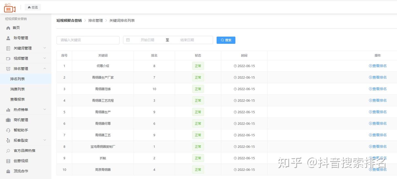
Task: Click the 商机管理 briefcase icon
Action: [x=8, y=120]
